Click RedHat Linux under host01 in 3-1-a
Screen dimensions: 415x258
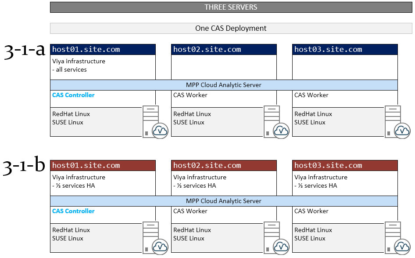[71, 114]
